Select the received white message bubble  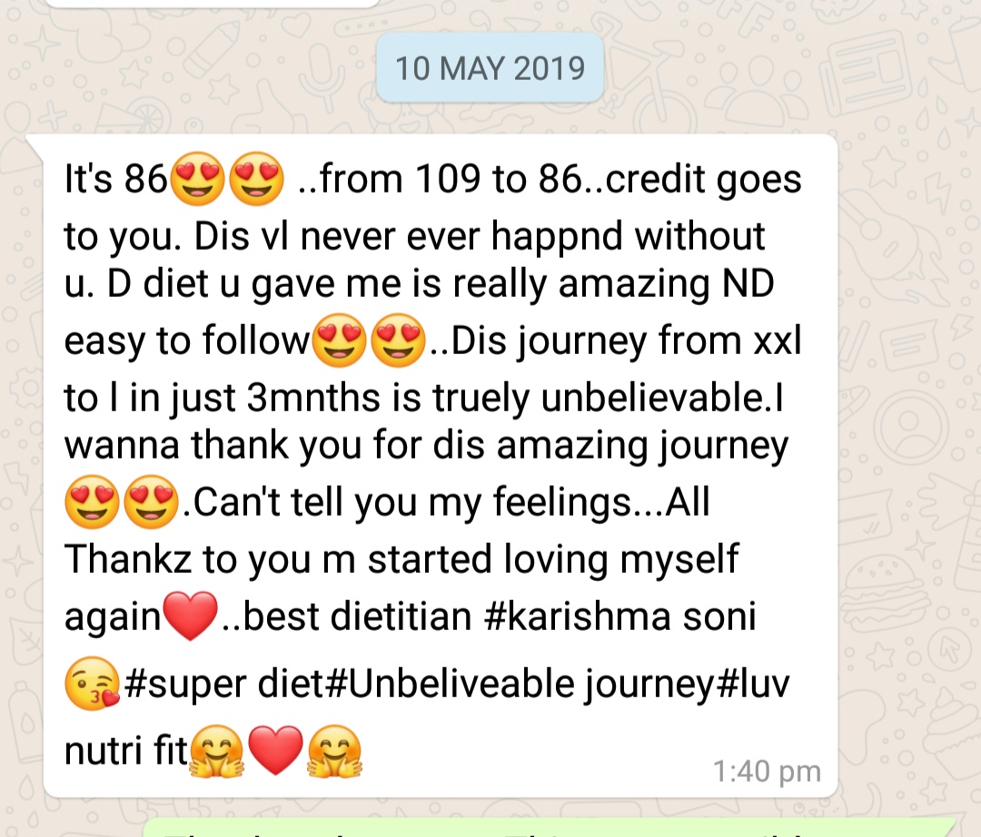point(441,466)
